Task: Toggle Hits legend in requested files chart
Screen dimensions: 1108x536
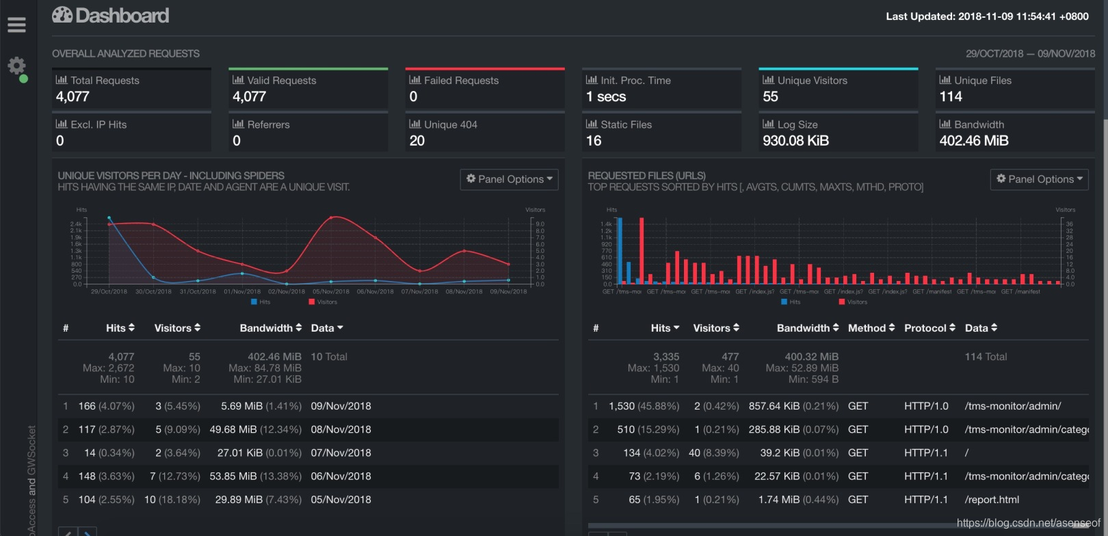Action: tap(791, 301)
